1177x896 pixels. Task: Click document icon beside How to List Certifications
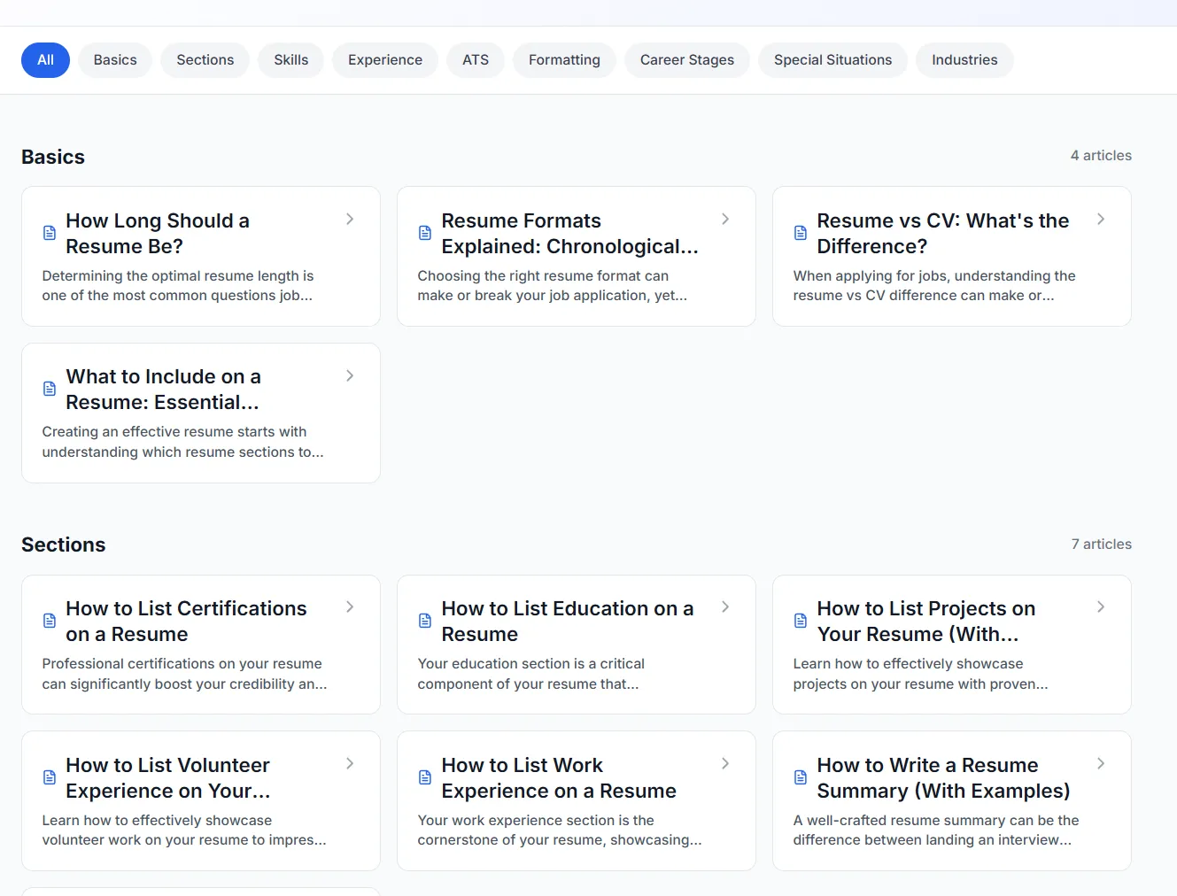(x=50, y=621)
